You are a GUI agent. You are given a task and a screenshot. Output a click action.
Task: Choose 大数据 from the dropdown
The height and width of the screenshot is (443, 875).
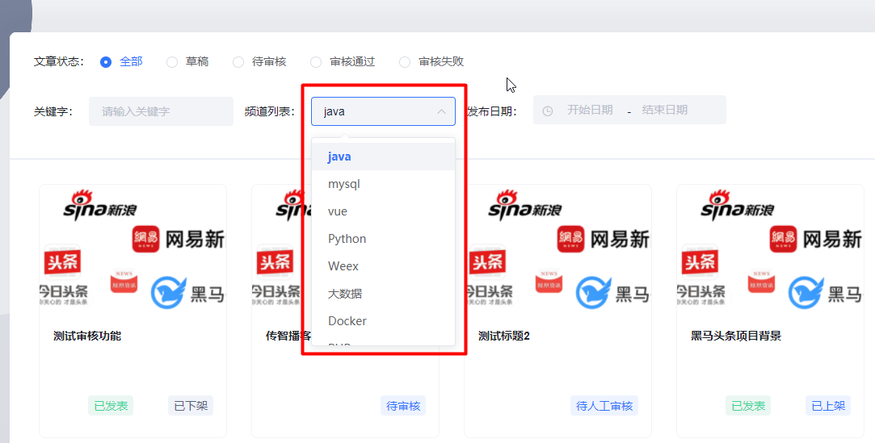click(x=384, y=293)
